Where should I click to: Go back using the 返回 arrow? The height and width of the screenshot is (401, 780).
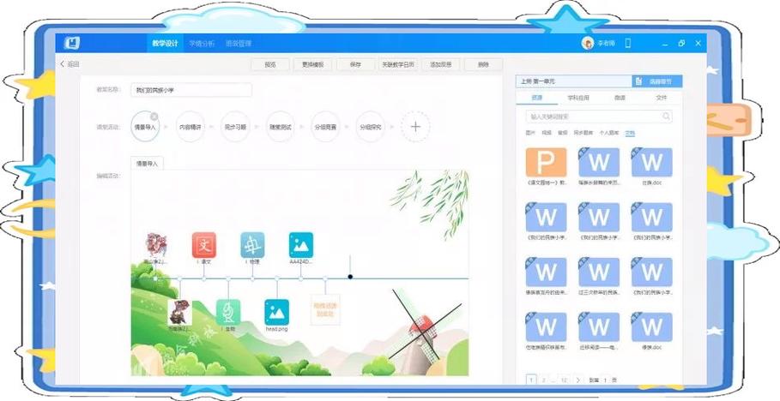point(70,64)
